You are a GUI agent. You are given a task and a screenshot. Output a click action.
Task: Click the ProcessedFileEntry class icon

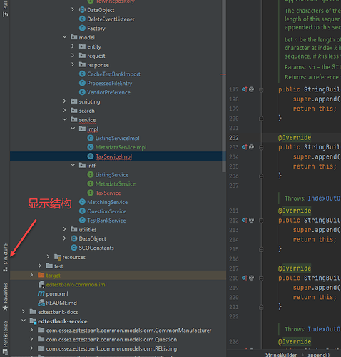pyautogui.click(x=82, y=83)
